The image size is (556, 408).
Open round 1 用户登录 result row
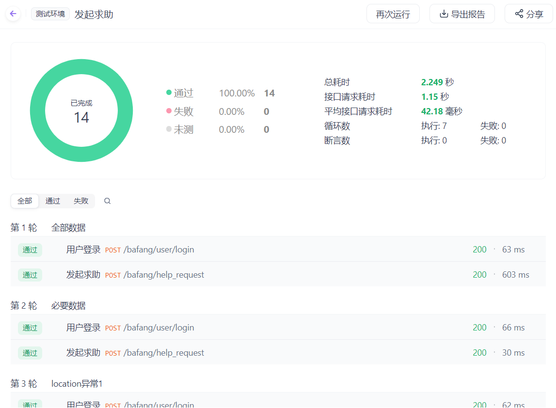tap(278, 250)
